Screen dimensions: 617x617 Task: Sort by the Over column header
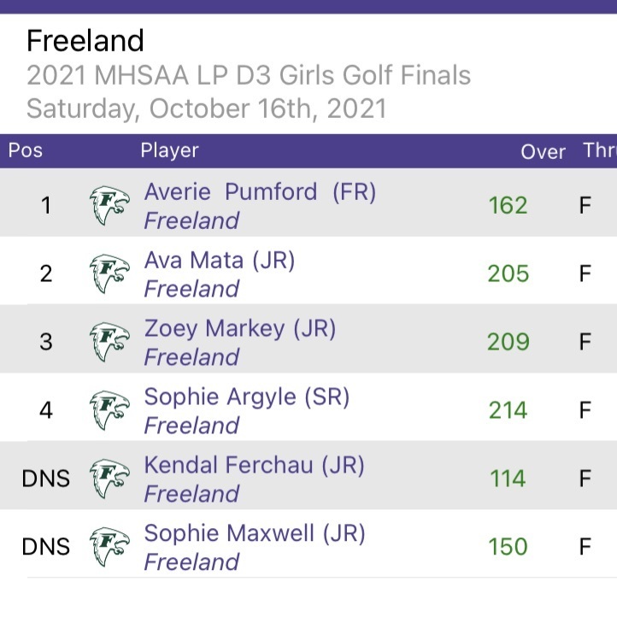point(543,152)
